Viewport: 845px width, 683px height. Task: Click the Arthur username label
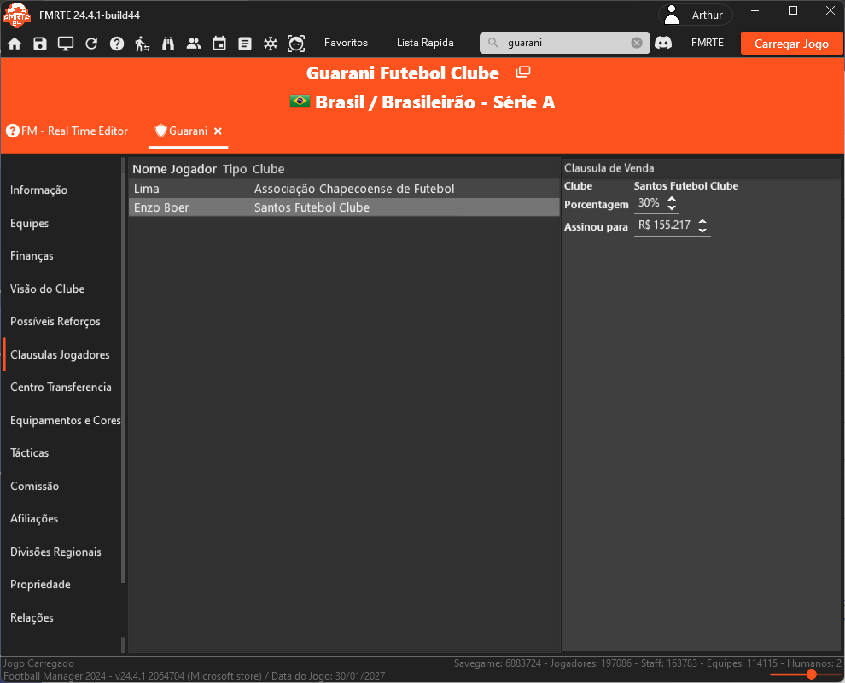point(707,15)
